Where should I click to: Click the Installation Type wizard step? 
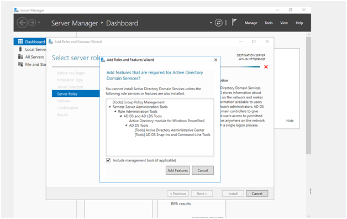70,80
